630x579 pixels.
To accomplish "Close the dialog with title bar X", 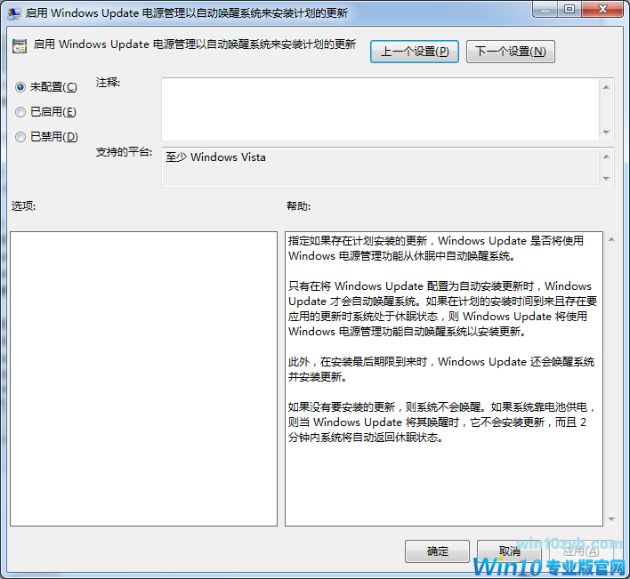I will pos(602,10).
